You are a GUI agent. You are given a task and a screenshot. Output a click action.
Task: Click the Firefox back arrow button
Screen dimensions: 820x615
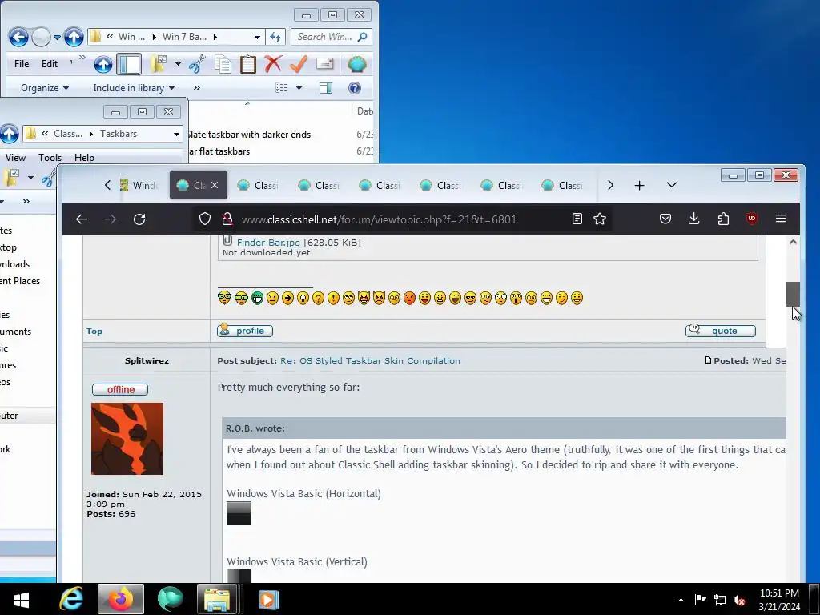82,219
